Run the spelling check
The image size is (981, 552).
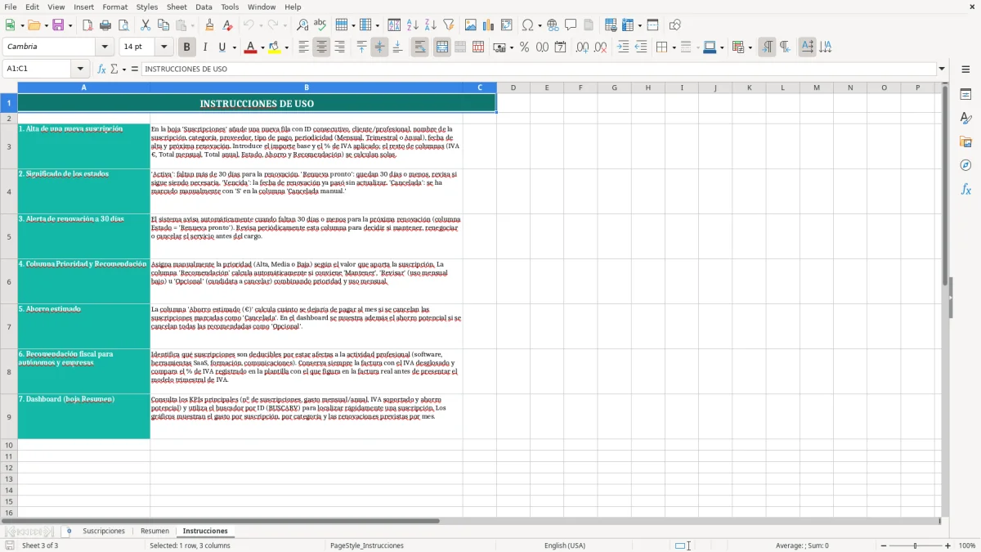tap(320, 25)
